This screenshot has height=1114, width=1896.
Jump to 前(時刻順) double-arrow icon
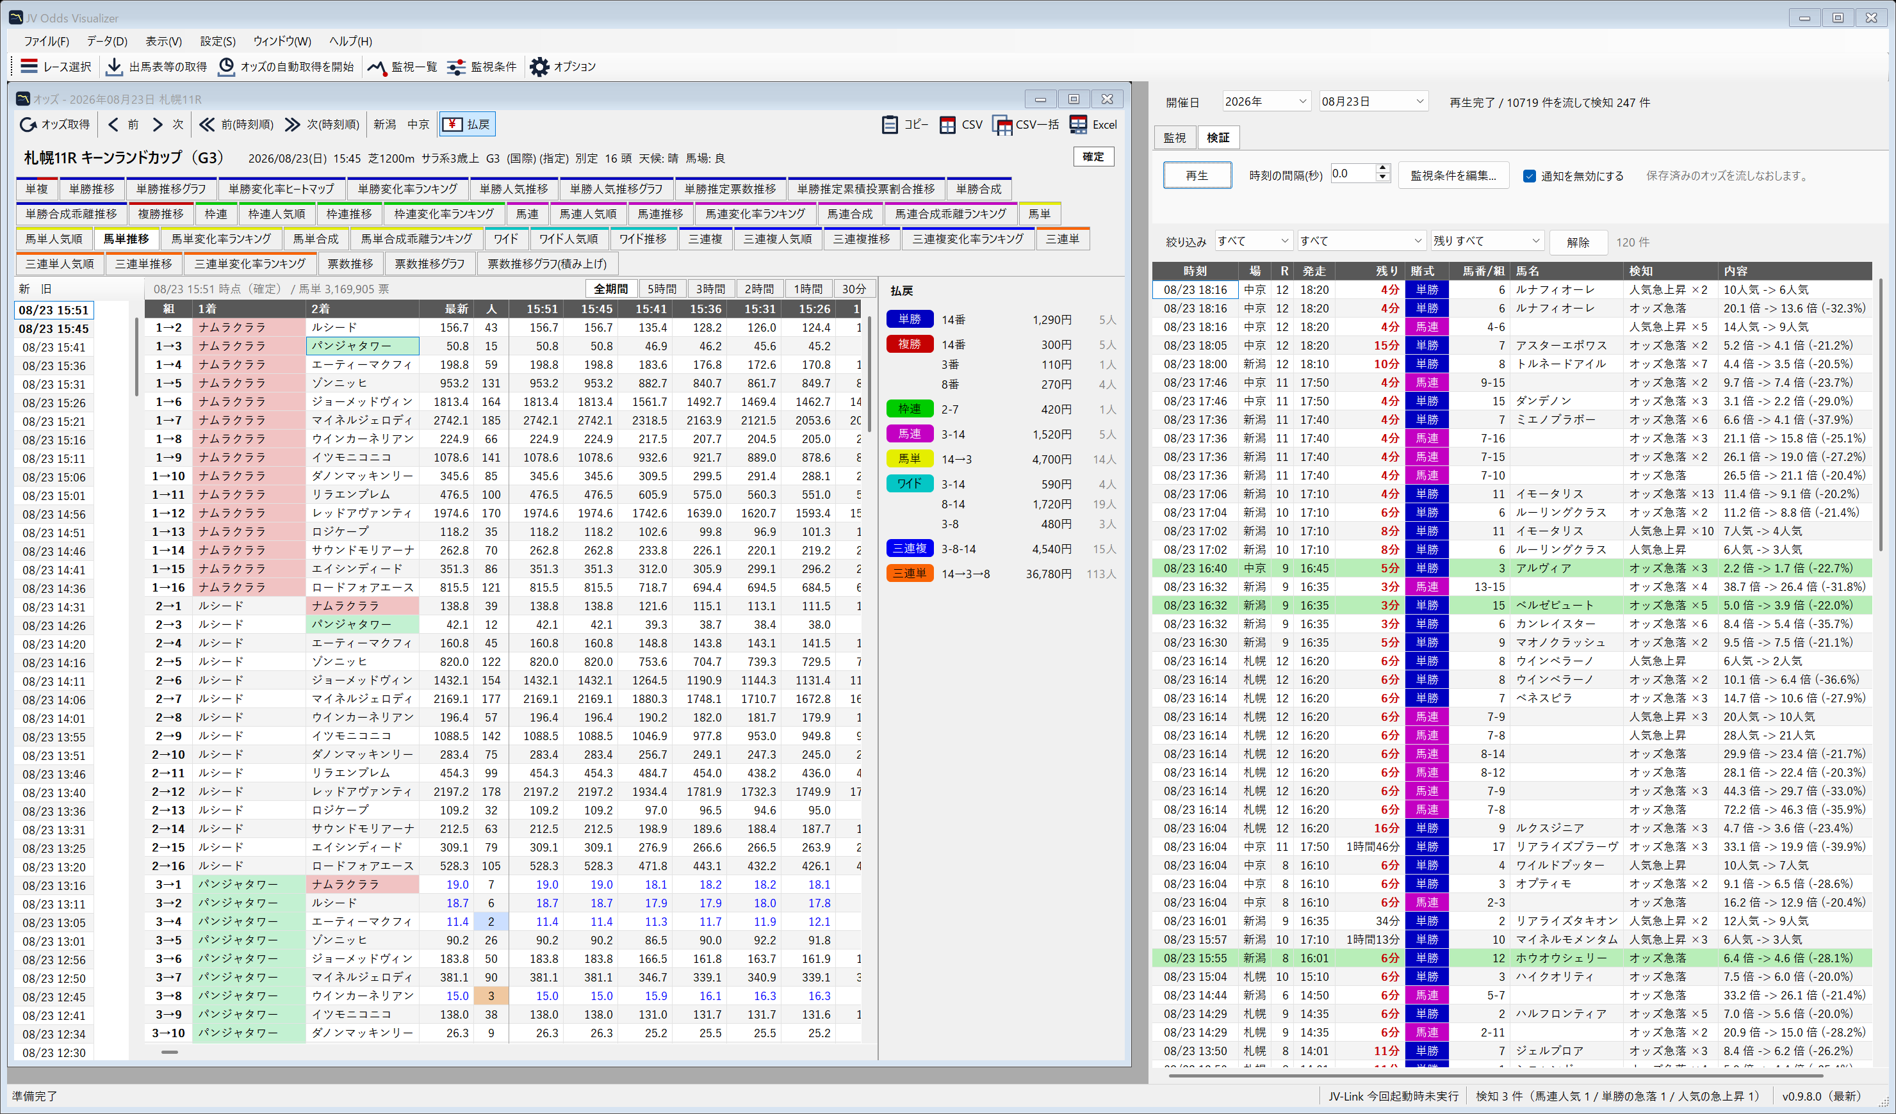tap(206, 124)
